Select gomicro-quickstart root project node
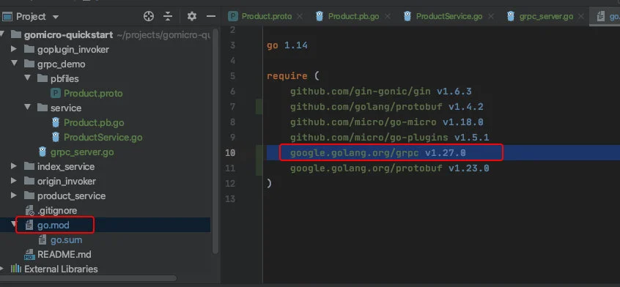 (x=68, y=34)
